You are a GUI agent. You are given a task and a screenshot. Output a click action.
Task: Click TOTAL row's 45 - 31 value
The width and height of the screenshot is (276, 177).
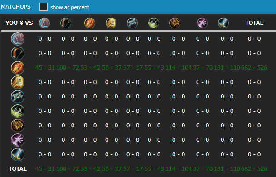45,169
